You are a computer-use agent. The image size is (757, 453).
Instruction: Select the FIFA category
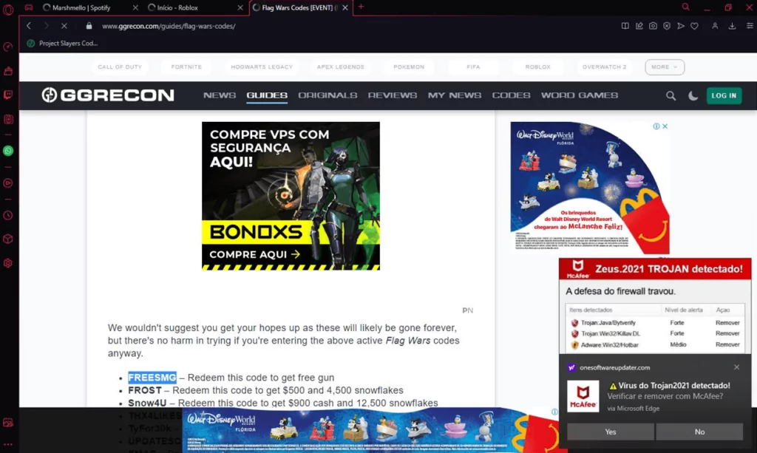pyautogui.click(x=473, y=67)
